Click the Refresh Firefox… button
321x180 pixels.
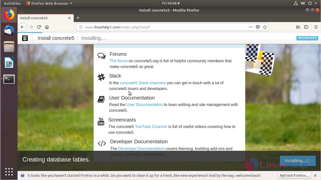point(295,175)
